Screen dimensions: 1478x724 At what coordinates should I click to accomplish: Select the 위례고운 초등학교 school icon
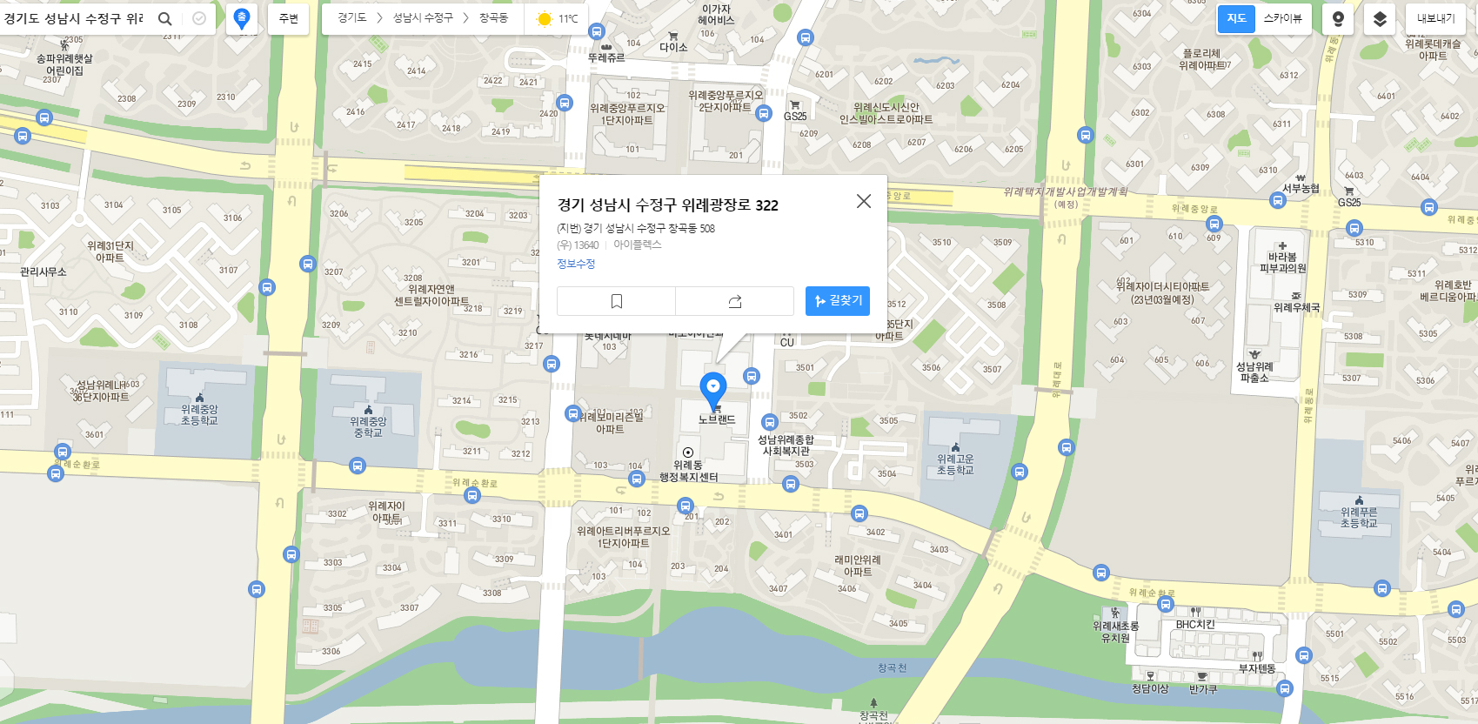tap(955, 447)
